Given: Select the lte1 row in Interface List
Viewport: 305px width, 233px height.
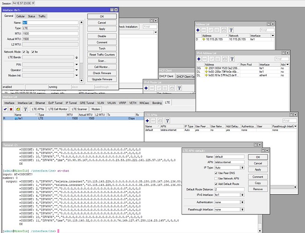Looking at the screenshot, I should (x=73, y=118).
